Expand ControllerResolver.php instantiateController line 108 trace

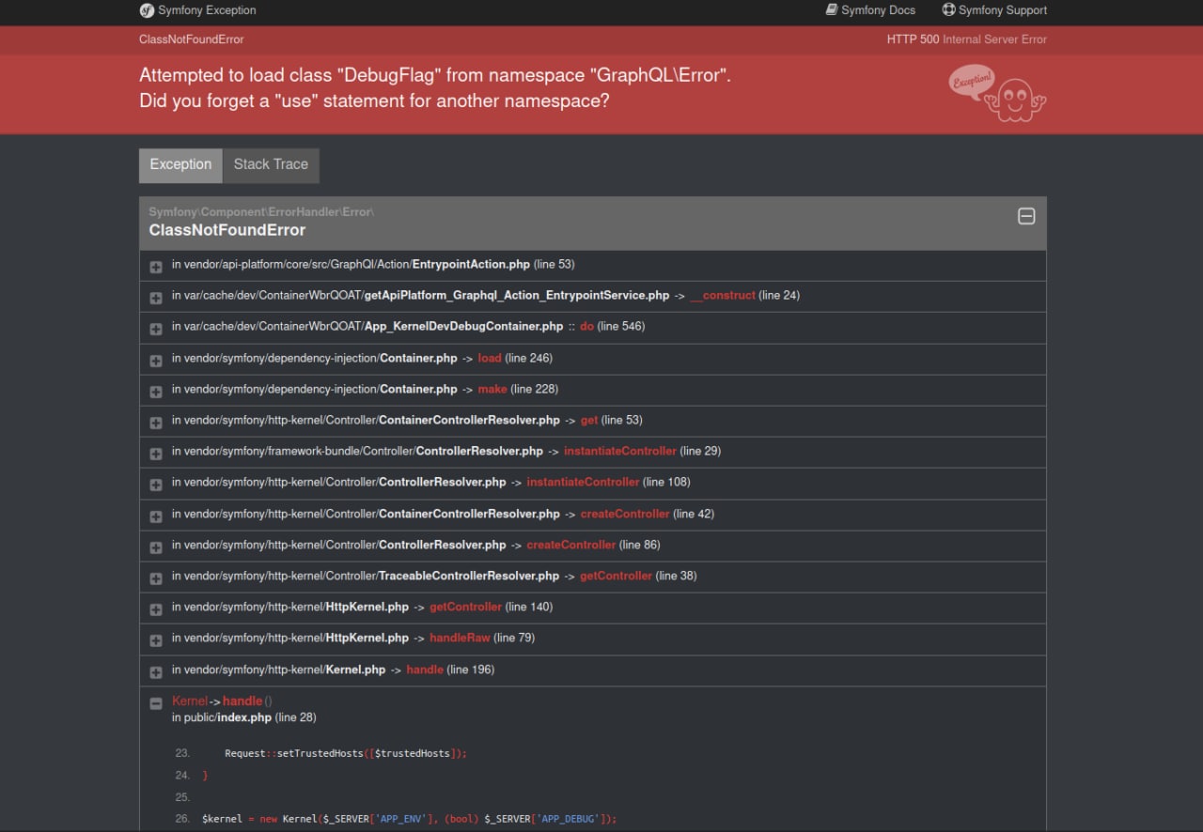click(156, 485)
